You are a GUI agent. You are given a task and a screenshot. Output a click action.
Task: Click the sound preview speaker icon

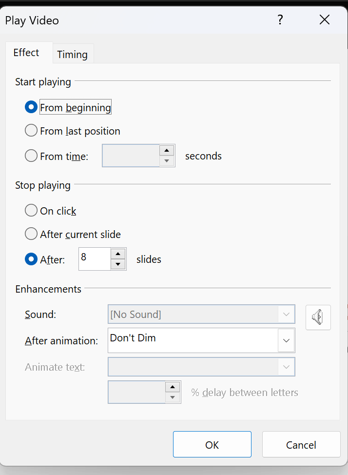[x=318, y=317]
